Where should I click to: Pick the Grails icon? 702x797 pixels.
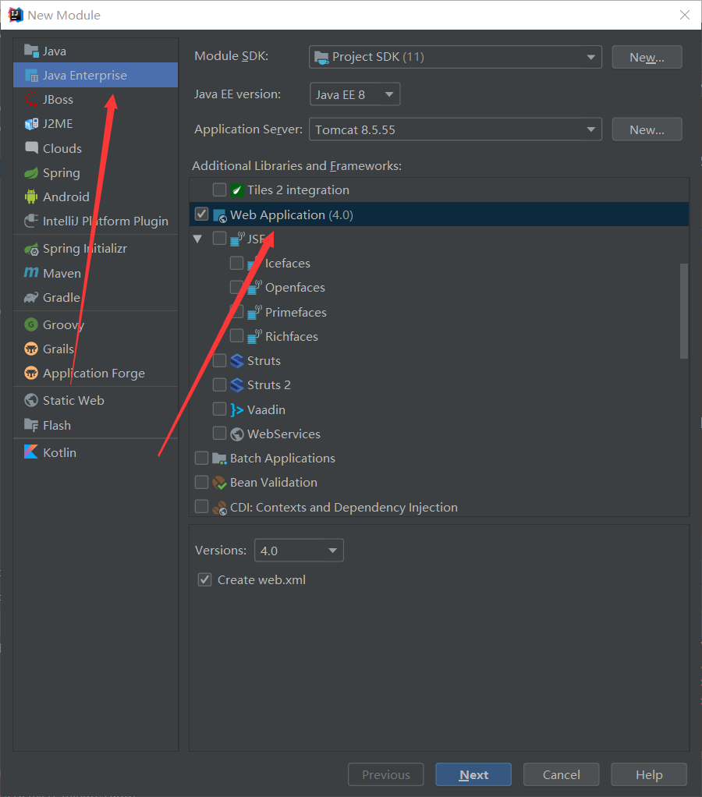coord(31,349)
